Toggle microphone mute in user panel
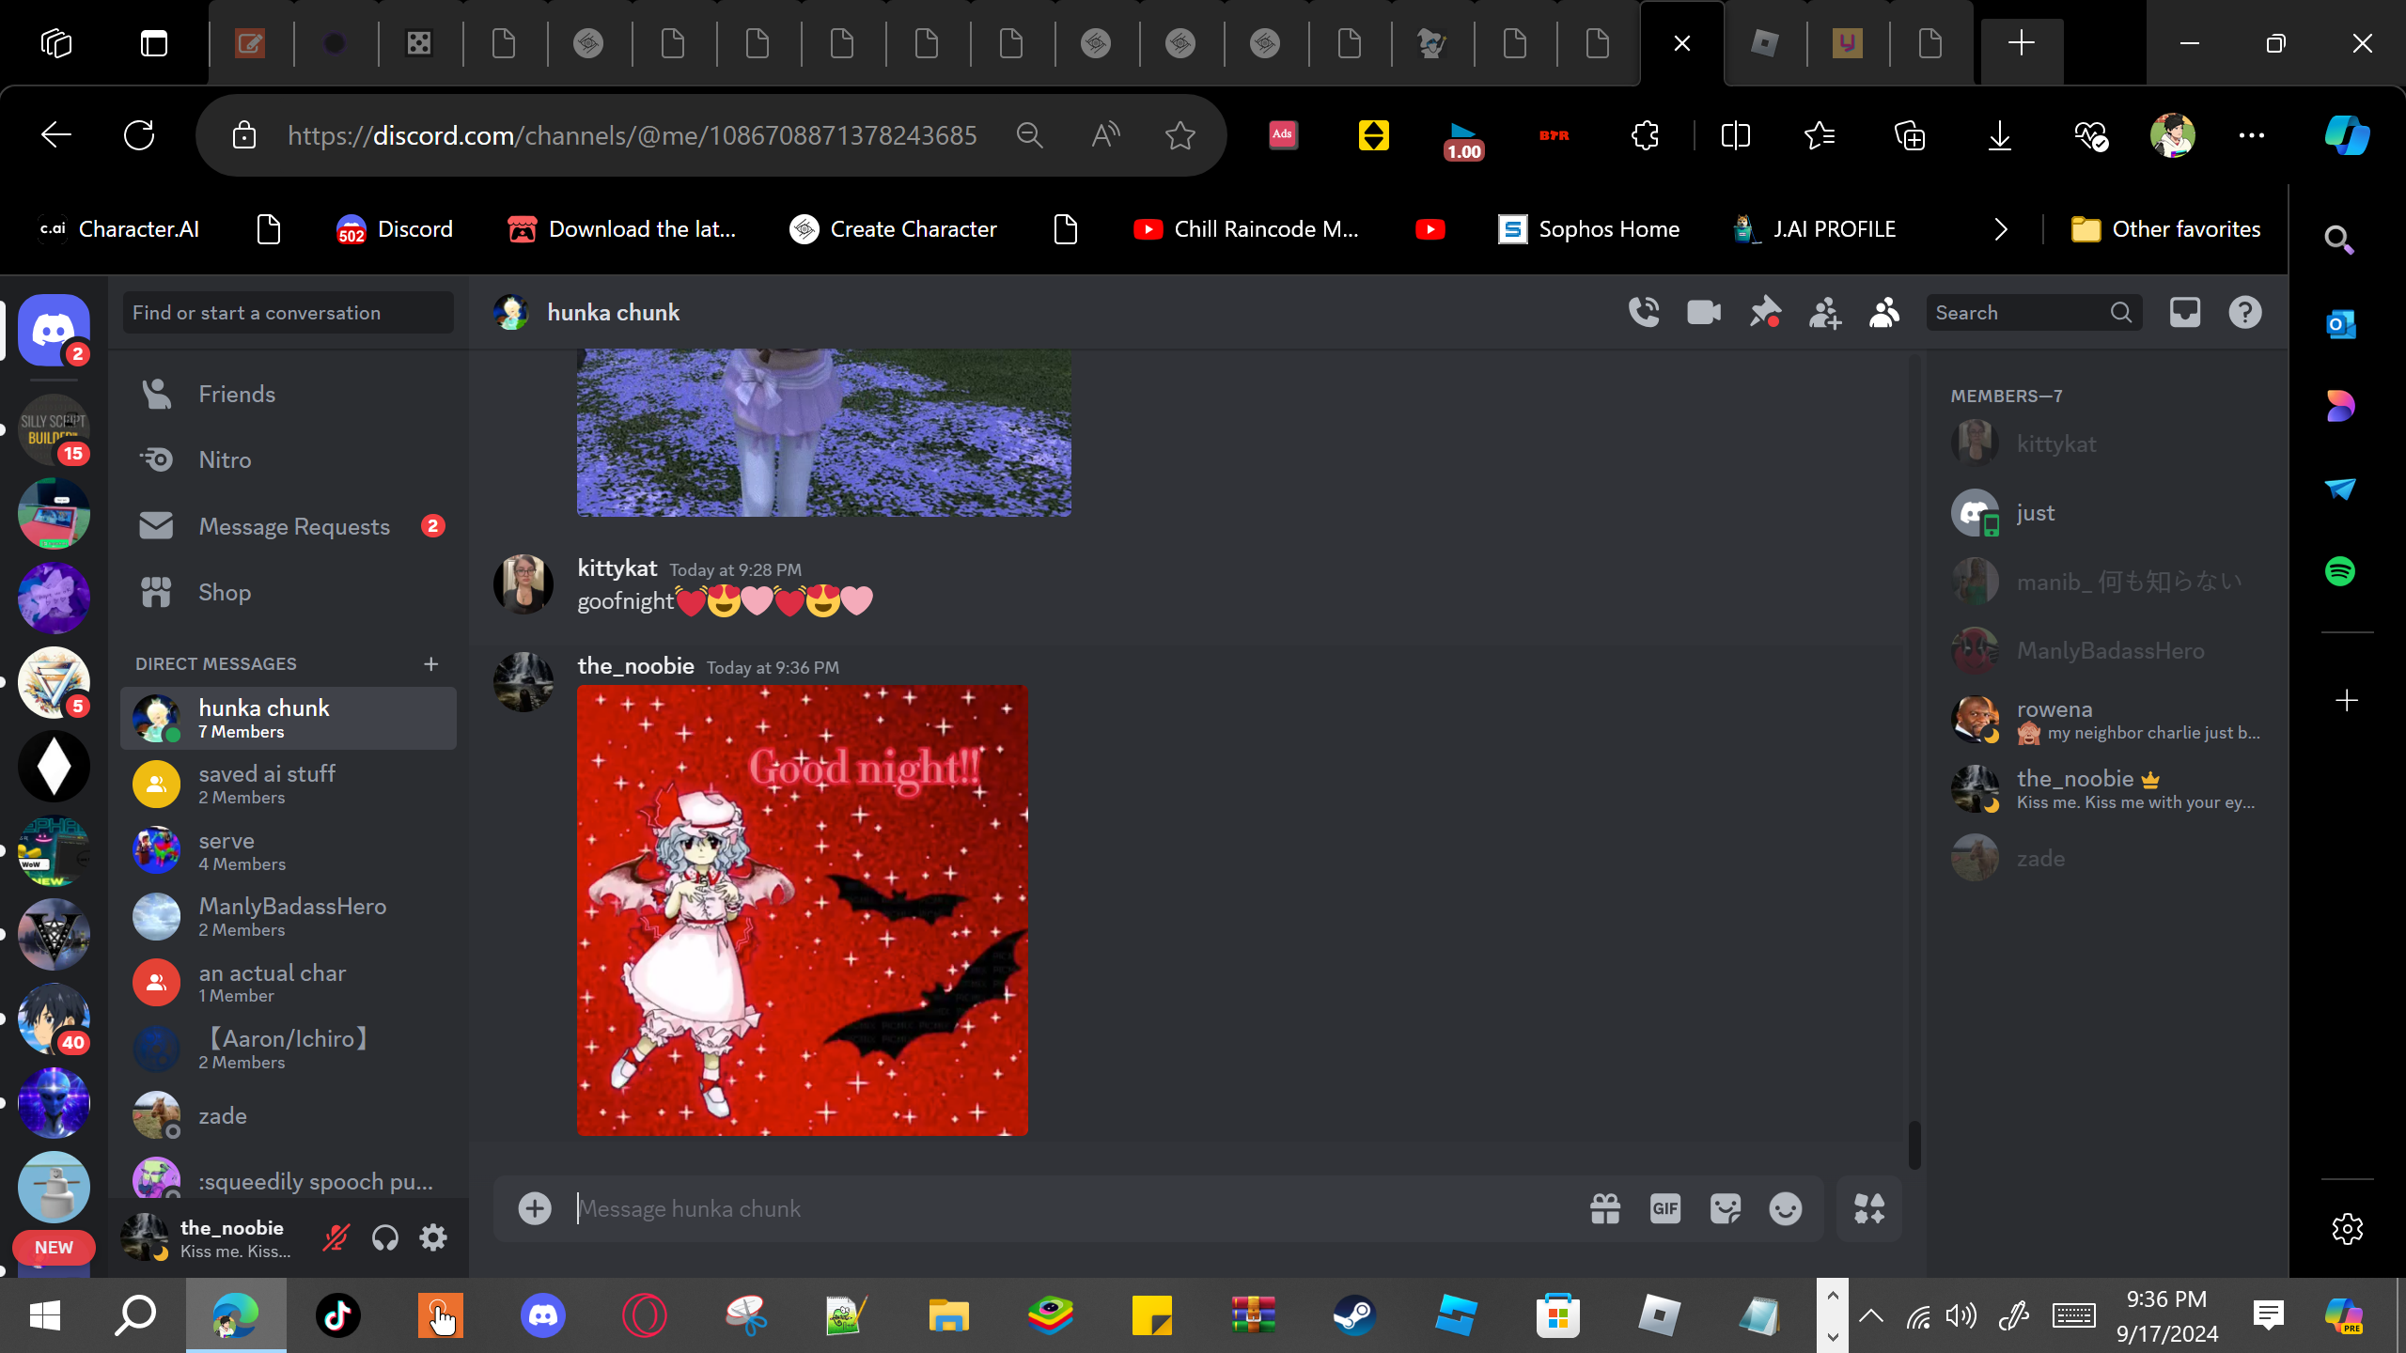The image size is (2406, 1353). click(x=336, y=1238)
